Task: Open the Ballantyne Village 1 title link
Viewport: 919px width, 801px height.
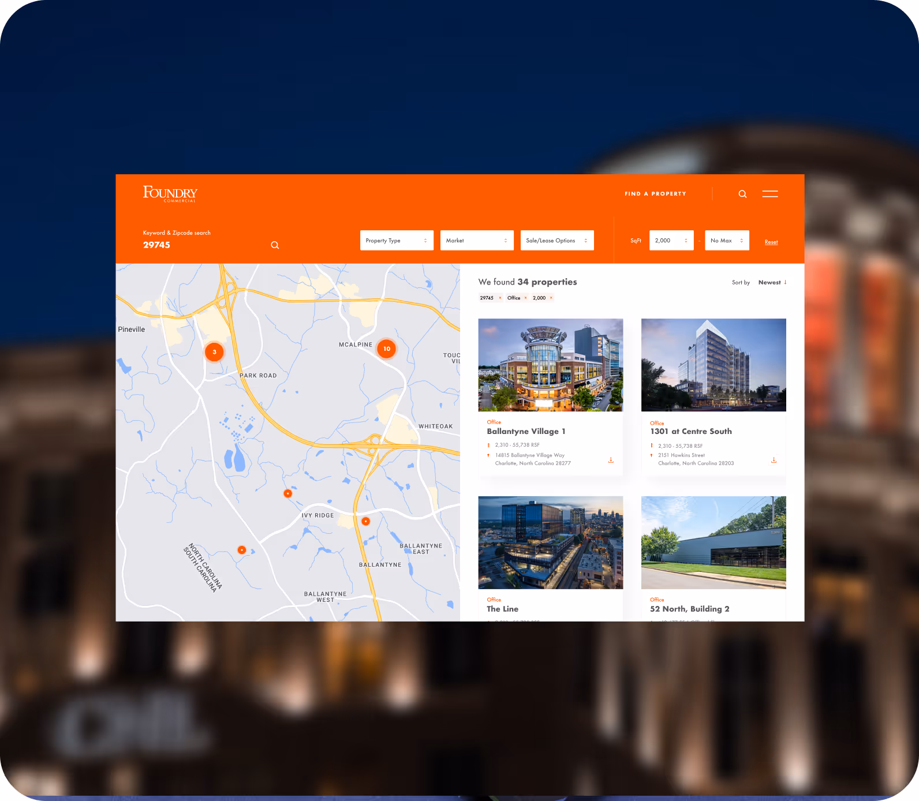Action: tap(526, 431)
